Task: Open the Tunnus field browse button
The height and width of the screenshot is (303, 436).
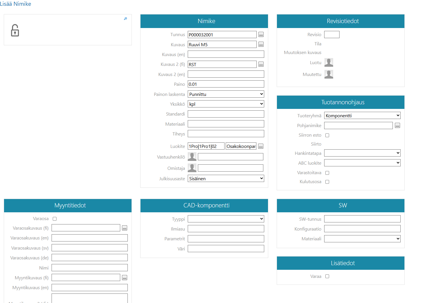Action: point(261,35)
